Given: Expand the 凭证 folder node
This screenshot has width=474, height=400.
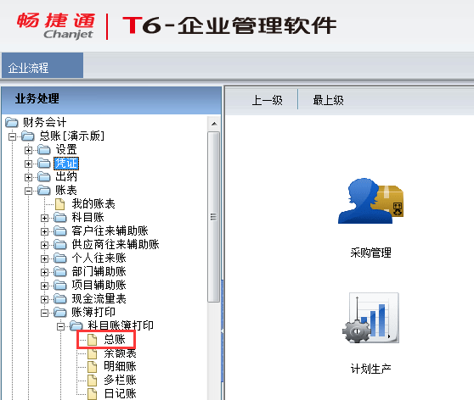Looking at the screenshot, I should [28, 164].
